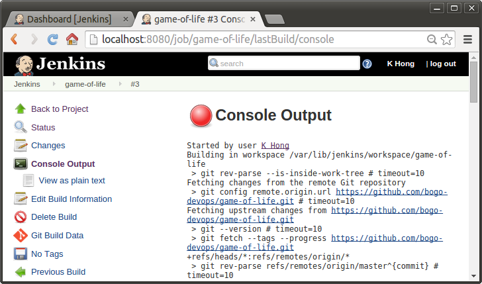
Task: Click K Hong link in console output
Action: pyautogui.click(x=275, y=146)
